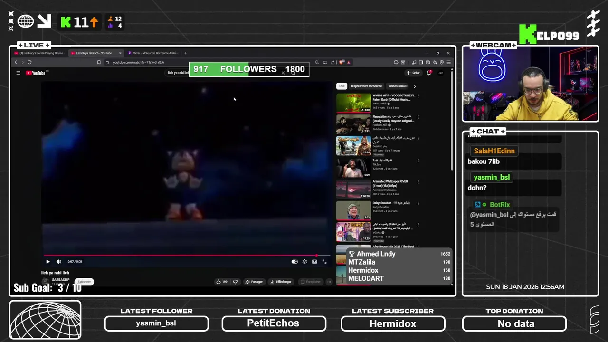The height and width of the screenshot is (342, 608).
Task: Open the Finestation 6 video thumbnail
Action: (353, 124)
